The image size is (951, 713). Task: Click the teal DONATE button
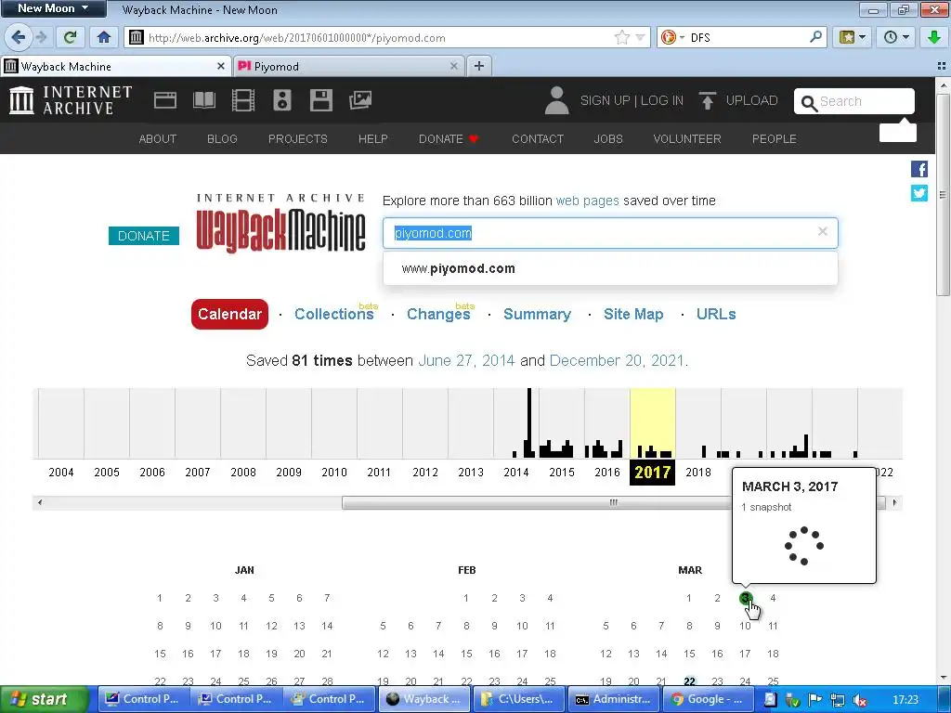pyautogui.click(x=144, y=236)
